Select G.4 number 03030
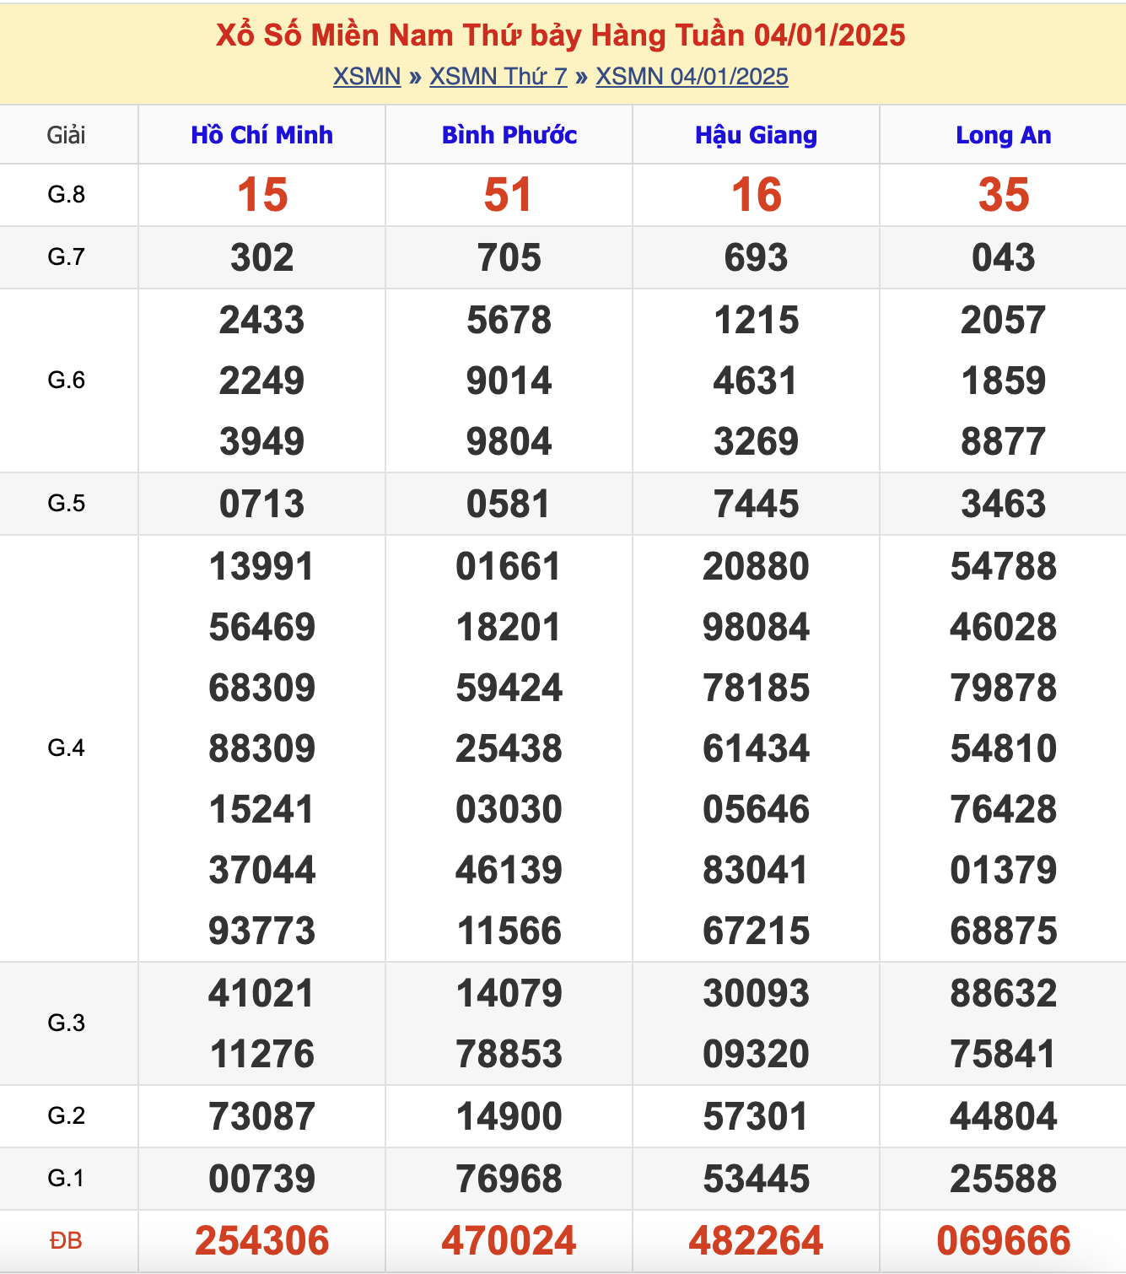 [509, 809]
